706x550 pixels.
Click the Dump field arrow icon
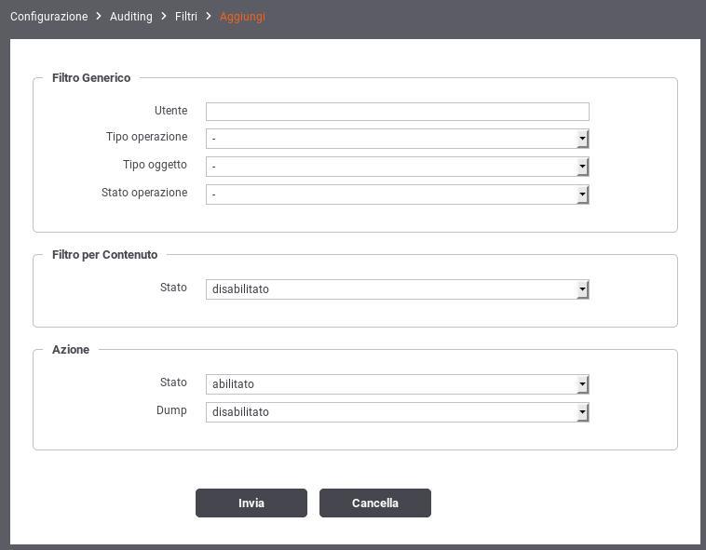(x=583, y=412)
